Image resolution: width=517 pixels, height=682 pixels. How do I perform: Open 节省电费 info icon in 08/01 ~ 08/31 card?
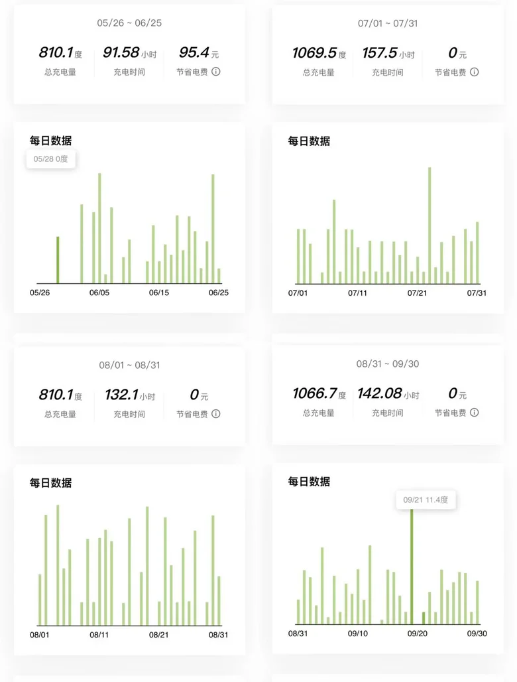tap(216, 414)
